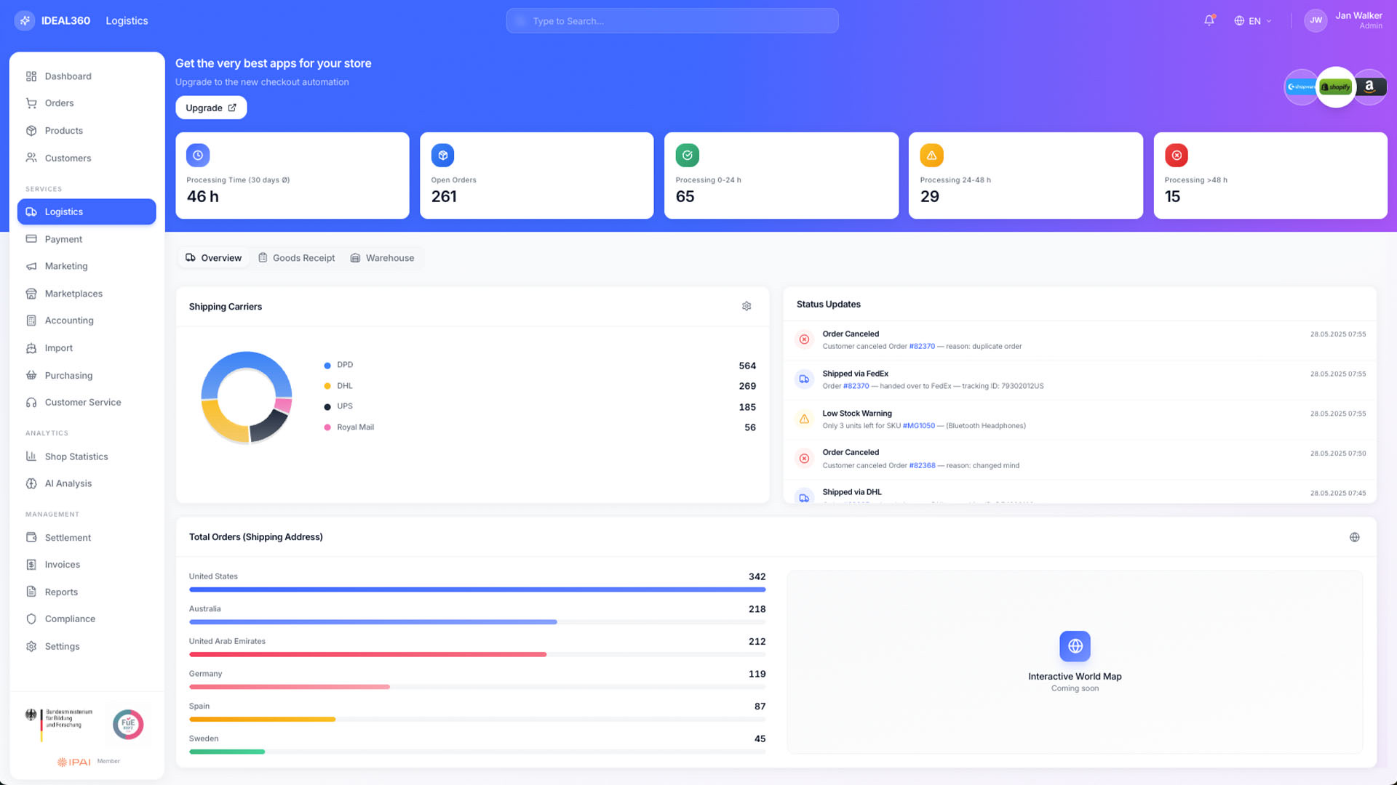Viewport: 1397px width, 785px height.
Task: Open the Payment section
Action: tap(87, 239)
